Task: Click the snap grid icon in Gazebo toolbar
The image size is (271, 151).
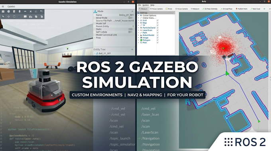Action: click(x=25, y=17)
